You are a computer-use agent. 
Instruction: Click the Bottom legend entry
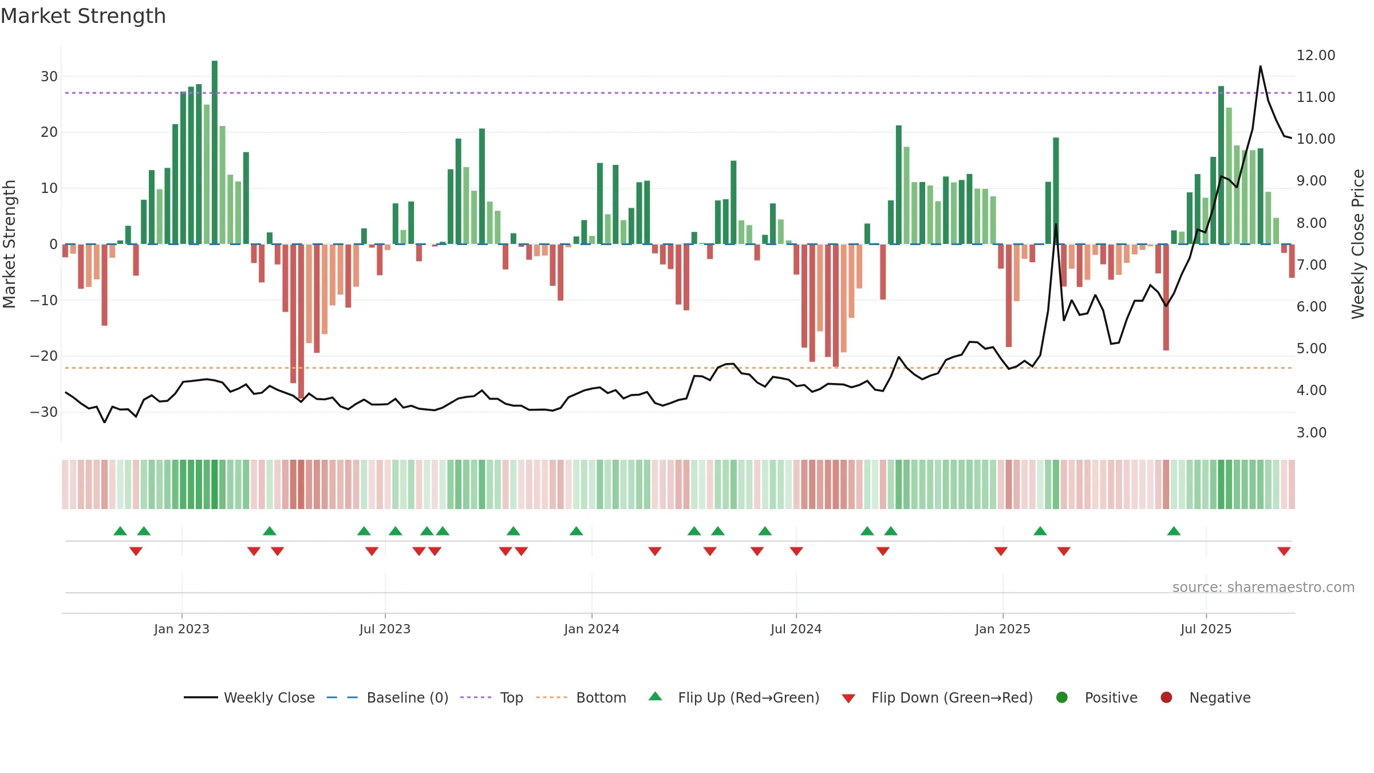point(581,697)
